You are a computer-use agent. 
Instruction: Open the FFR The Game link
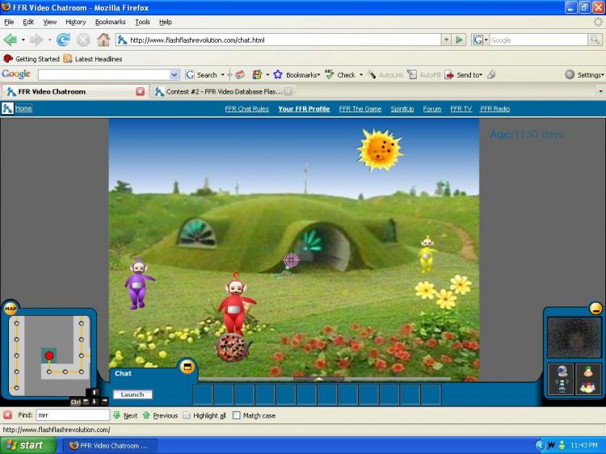360,109
